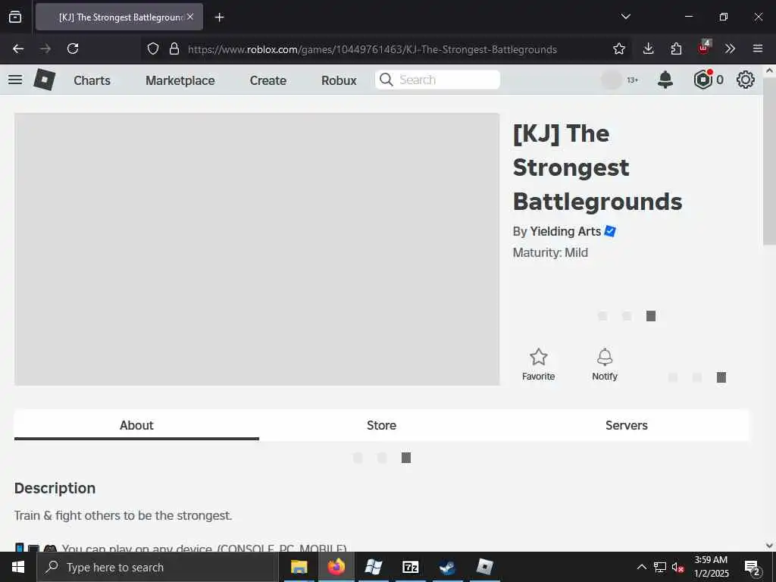776x582 pixels.
Task: Open the network tray icon
Action: (660, 567)
